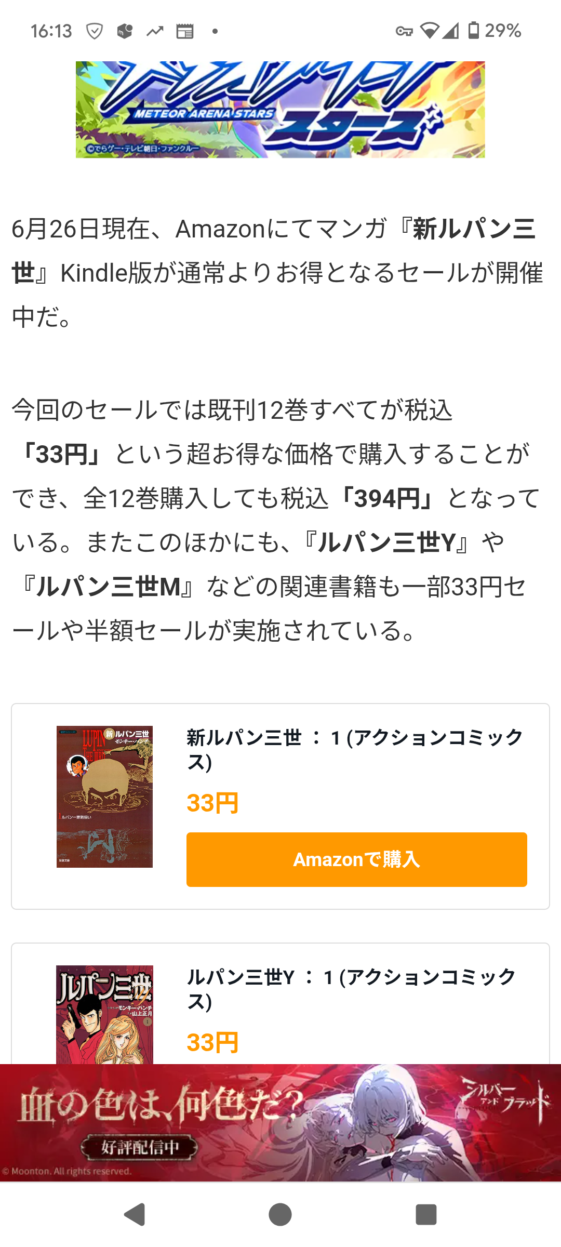Viewport: 561px width, 1247px height.
Task: Open the ルパン三世Y：1 product title link
Action: (351, 989)
